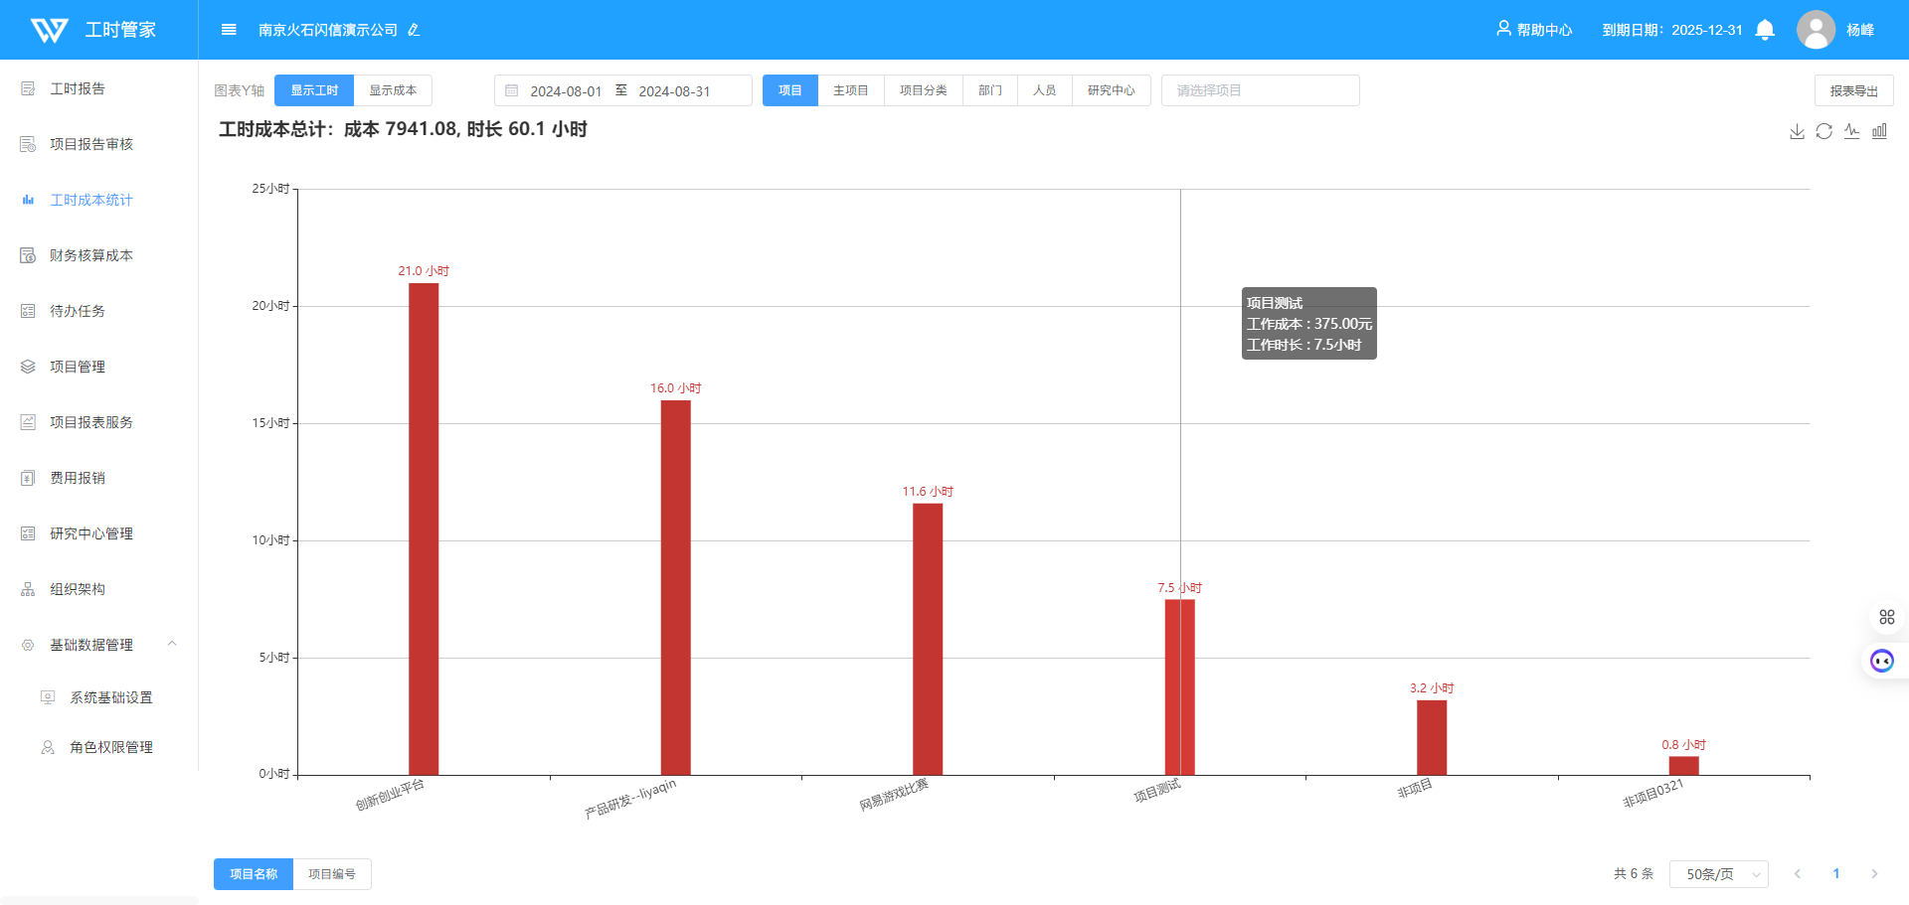Switch chart to line view icon
Viewport: 1909px width, 905px height.
[x=1851, y=131]
